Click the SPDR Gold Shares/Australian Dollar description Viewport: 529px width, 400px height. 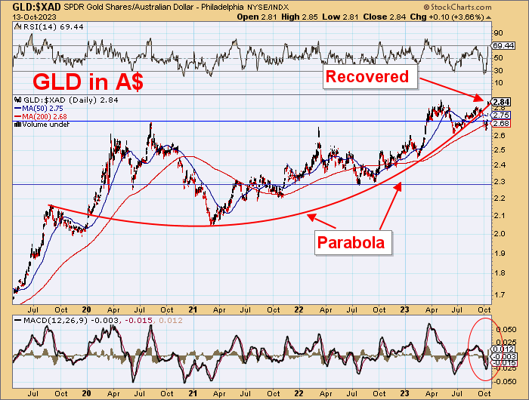[x=128, y=7]
